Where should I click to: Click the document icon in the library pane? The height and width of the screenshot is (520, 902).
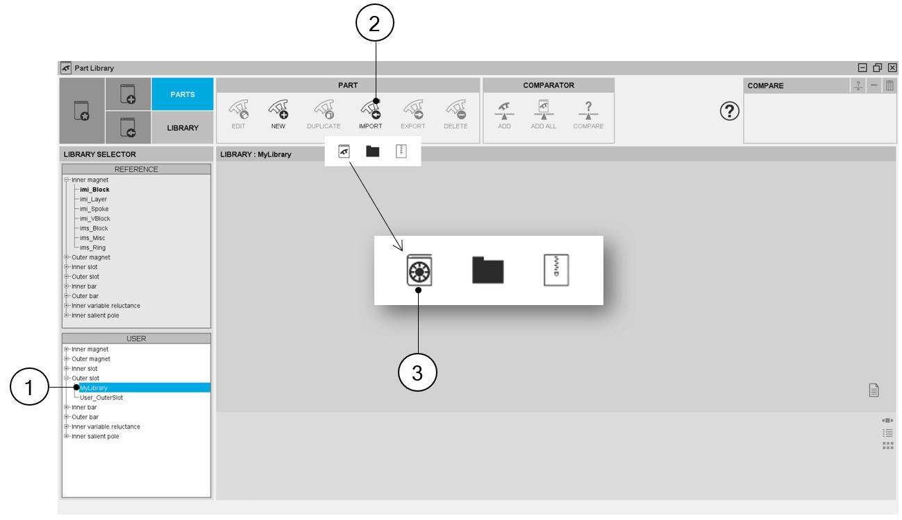[874, 391]
